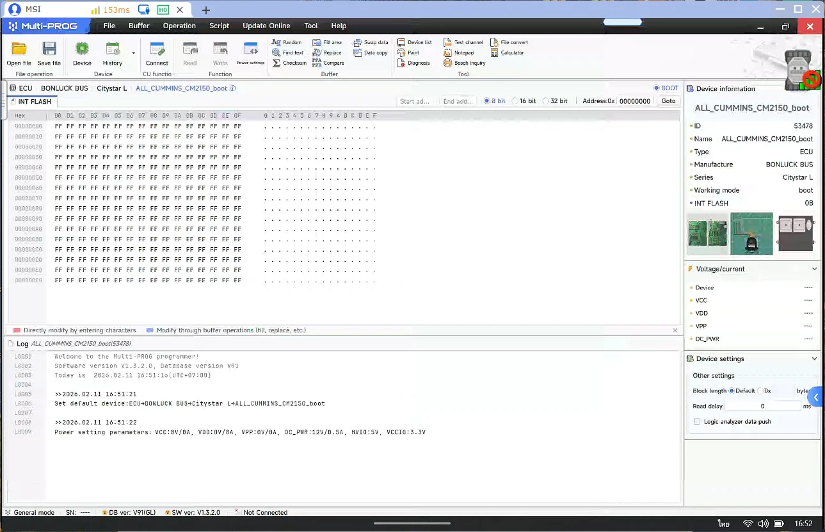Image resolution: width=825 pixels, height=532 pixels.
Task: Open the Device chip icon
Action: point(82,49)
